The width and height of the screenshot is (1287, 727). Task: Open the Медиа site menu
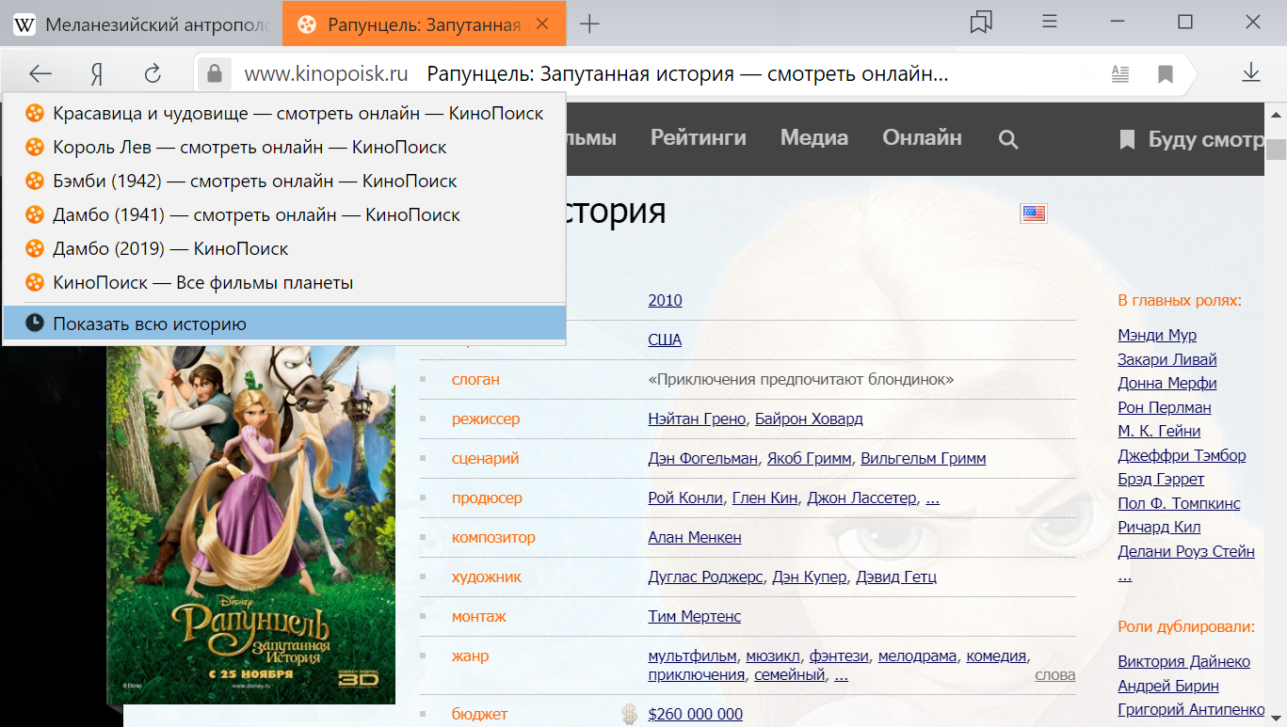click(x=814, y=138)
